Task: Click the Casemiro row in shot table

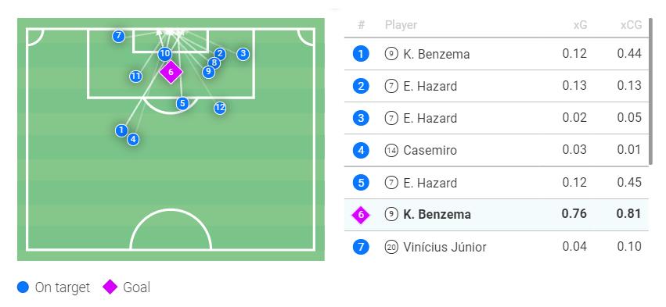Action: click(x=496, y=150)
